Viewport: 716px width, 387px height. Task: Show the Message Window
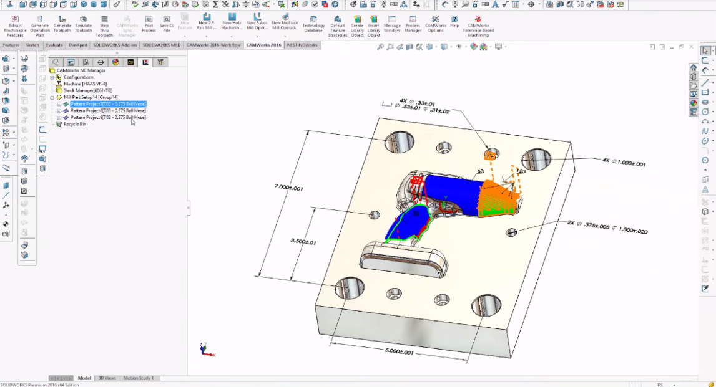392,24
